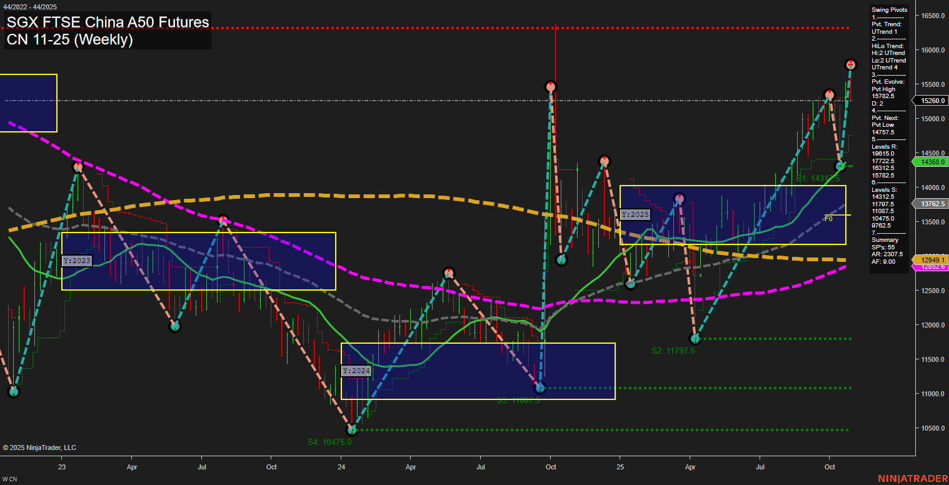Image resolution: width=949 pixels, height=485 pixels.
Task: Select the swing low pivot at S2 11797.5
Action: [695, 339]
